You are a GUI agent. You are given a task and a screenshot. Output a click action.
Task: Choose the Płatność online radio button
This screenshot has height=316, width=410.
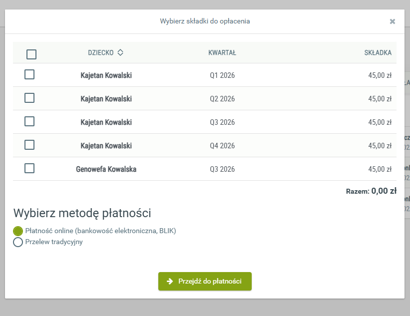[x=18, y=231]
